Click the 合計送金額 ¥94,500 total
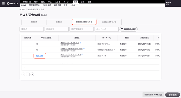Image resolution: width=181 pixels, height=98 pixels. [153, 95]
